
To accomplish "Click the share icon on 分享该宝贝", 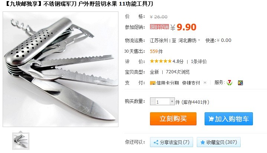I will 156,142.
